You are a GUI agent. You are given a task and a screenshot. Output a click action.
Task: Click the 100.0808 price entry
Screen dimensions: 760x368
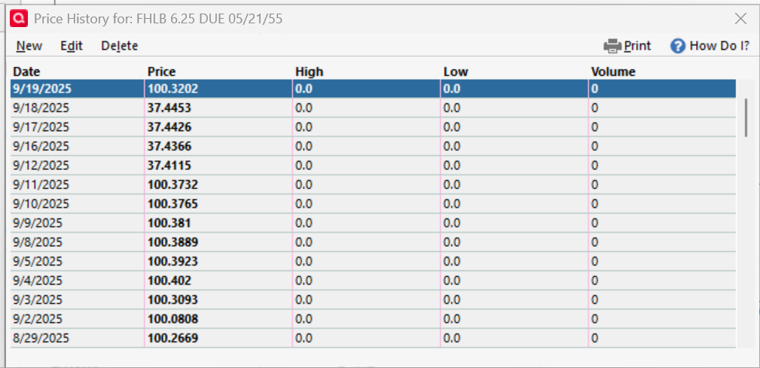point(172,319)
